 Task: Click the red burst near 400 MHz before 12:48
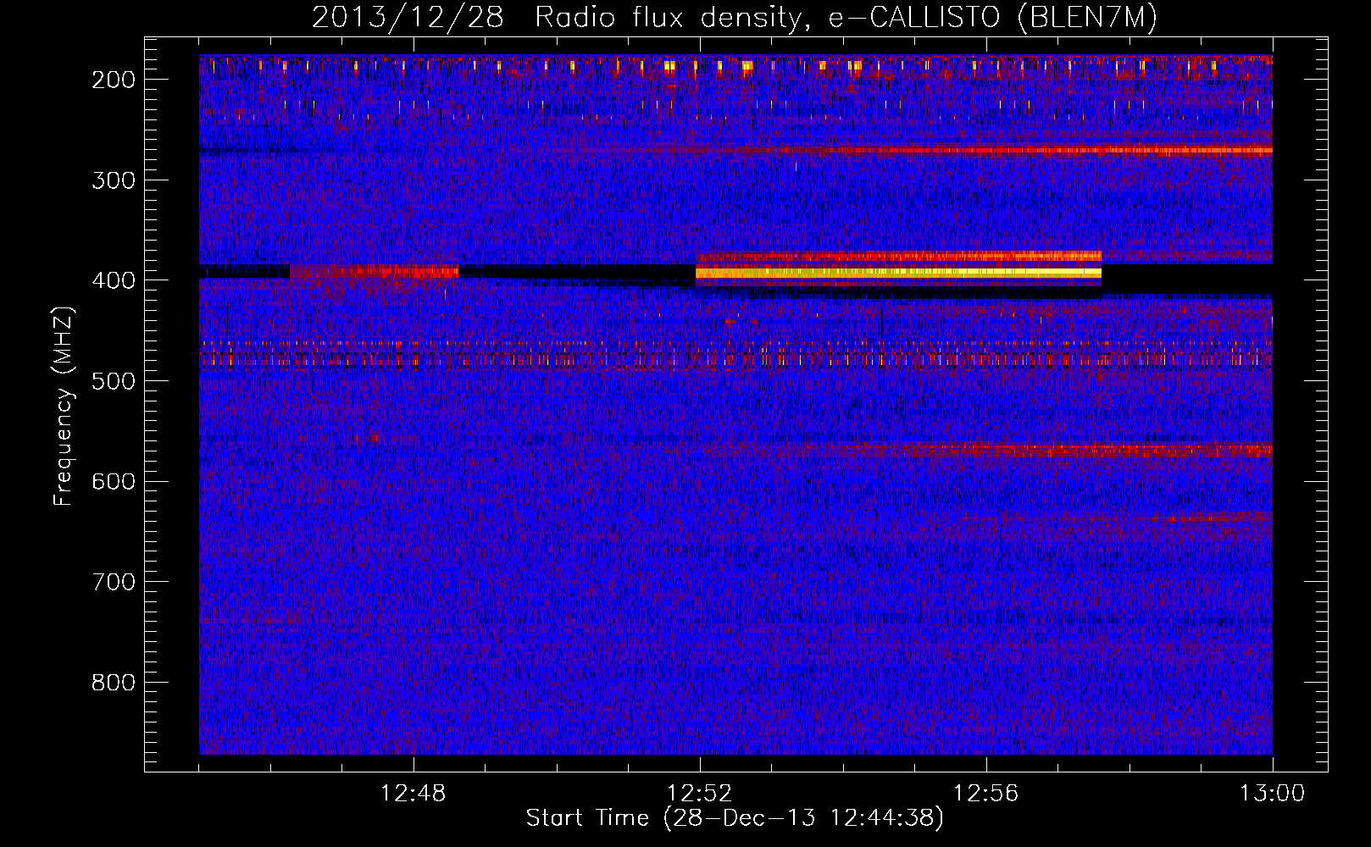click(x=374, y=272)
